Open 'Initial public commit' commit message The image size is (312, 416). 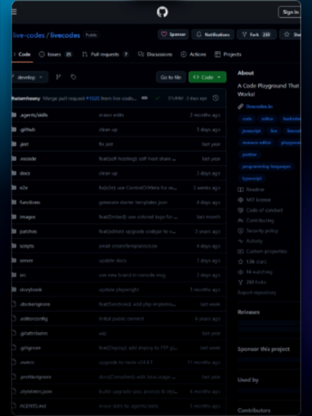point(121,319)
